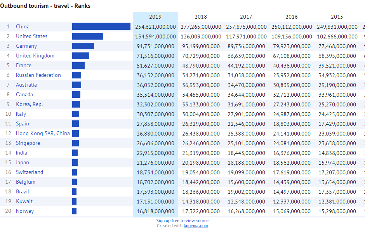Open the Switzerland country link
365x233 pixels.
30,172
